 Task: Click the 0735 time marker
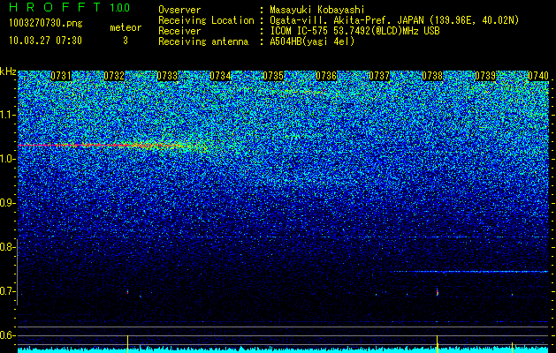(x=273, y=76)
